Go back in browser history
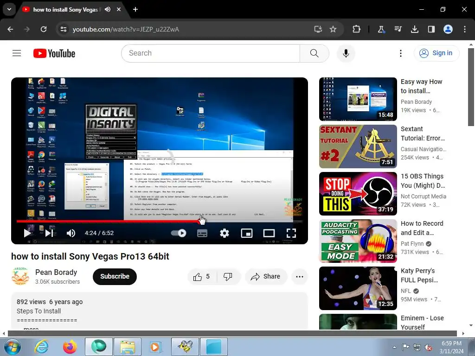The image size is (475, 356). (10, 29)
